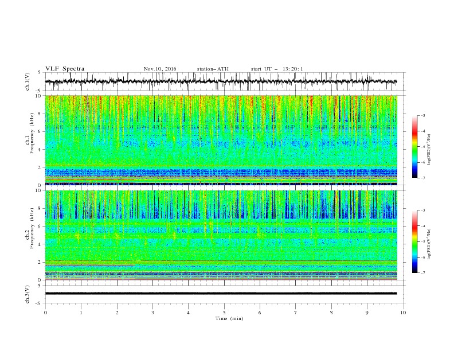
Task: Click the "4" frequency tick of ch.2 panel
Action: (x=40, y=244)
